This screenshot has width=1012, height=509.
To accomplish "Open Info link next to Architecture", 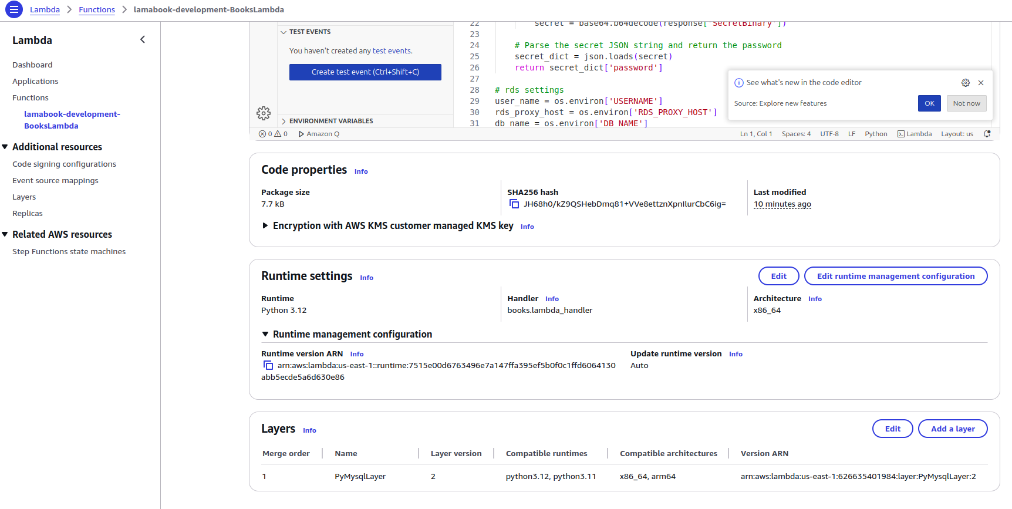I will point(815,299).
